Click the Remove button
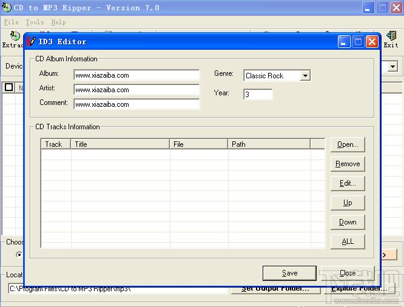The height and width of the screenshot is (307, 404). [348, 164]
